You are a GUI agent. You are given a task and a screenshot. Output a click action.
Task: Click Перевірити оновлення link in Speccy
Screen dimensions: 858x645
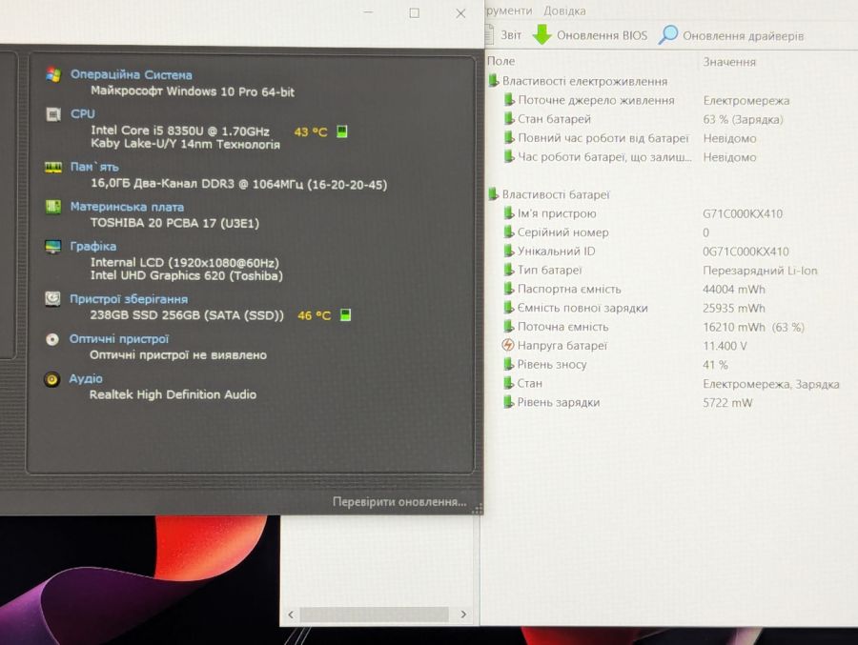[x=399, y=502]
